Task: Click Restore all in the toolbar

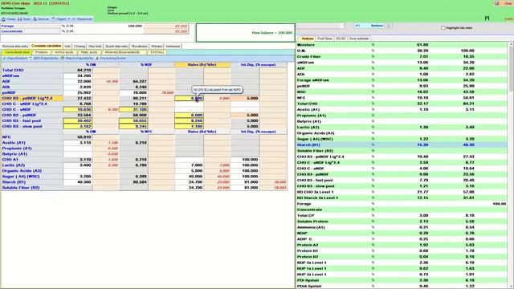Action: [x=82, y=19]
